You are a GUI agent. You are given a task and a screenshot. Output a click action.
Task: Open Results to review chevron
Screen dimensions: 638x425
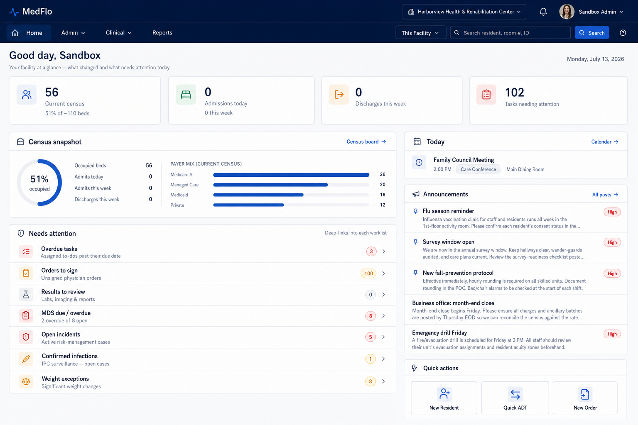[383, 295]
